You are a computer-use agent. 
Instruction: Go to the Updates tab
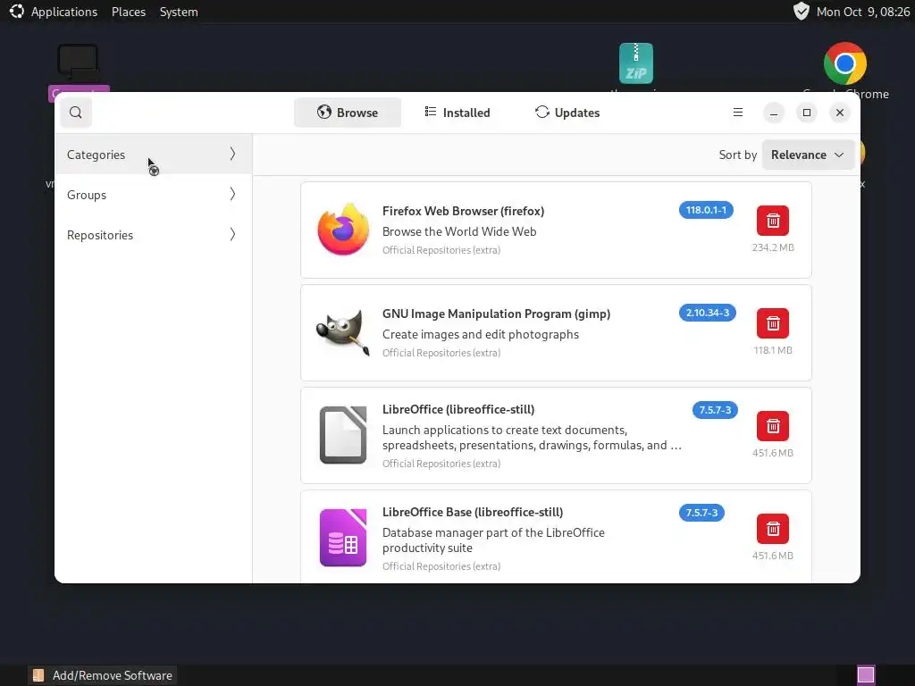click(567, 113)
